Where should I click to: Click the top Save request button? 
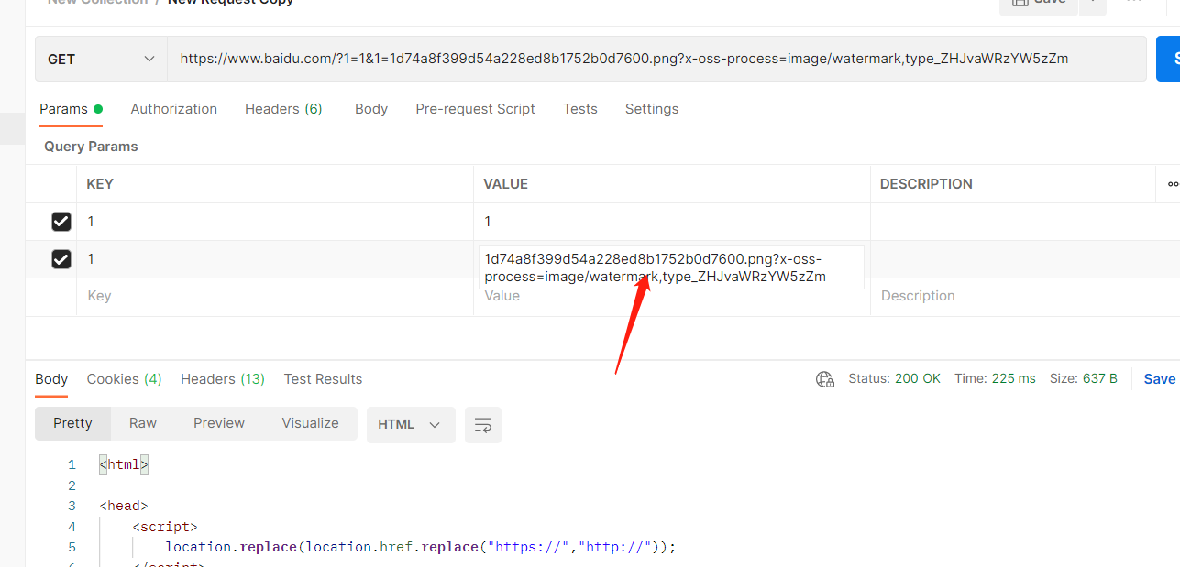pos(1038,5)
